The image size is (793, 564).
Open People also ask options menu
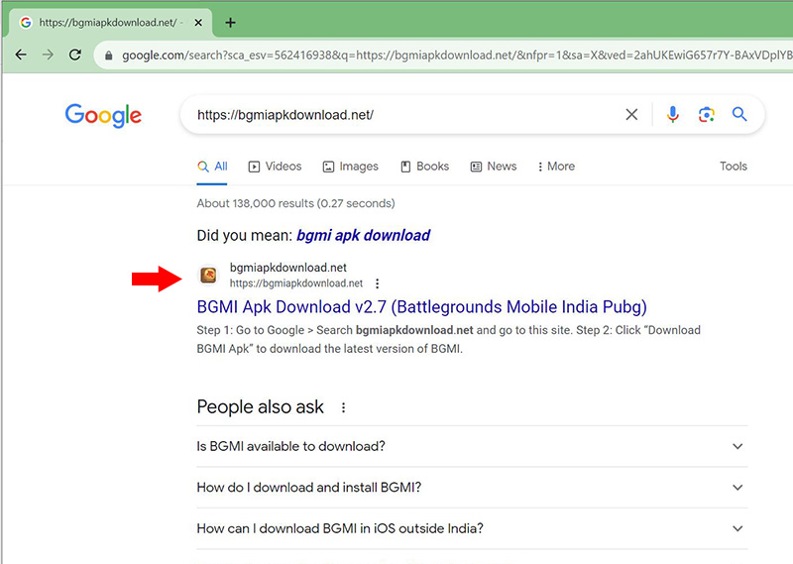tap(343, 407)
